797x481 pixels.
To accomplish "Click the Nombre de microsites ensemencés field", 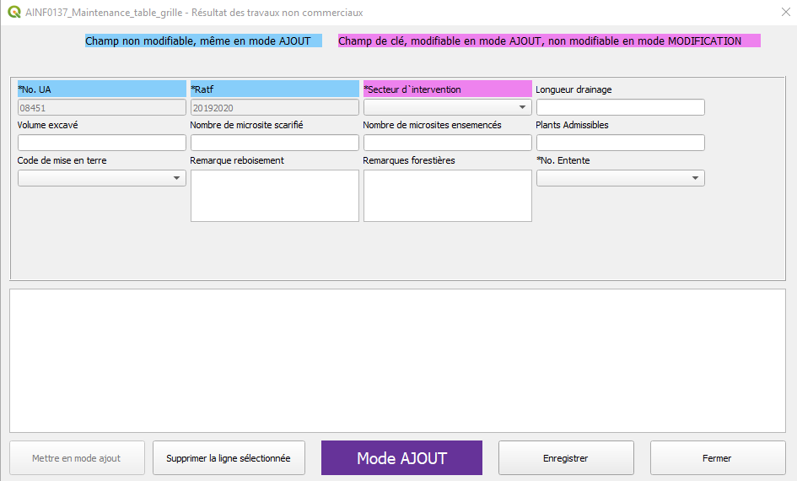I will pyautogui.click(x=447, y=143).
